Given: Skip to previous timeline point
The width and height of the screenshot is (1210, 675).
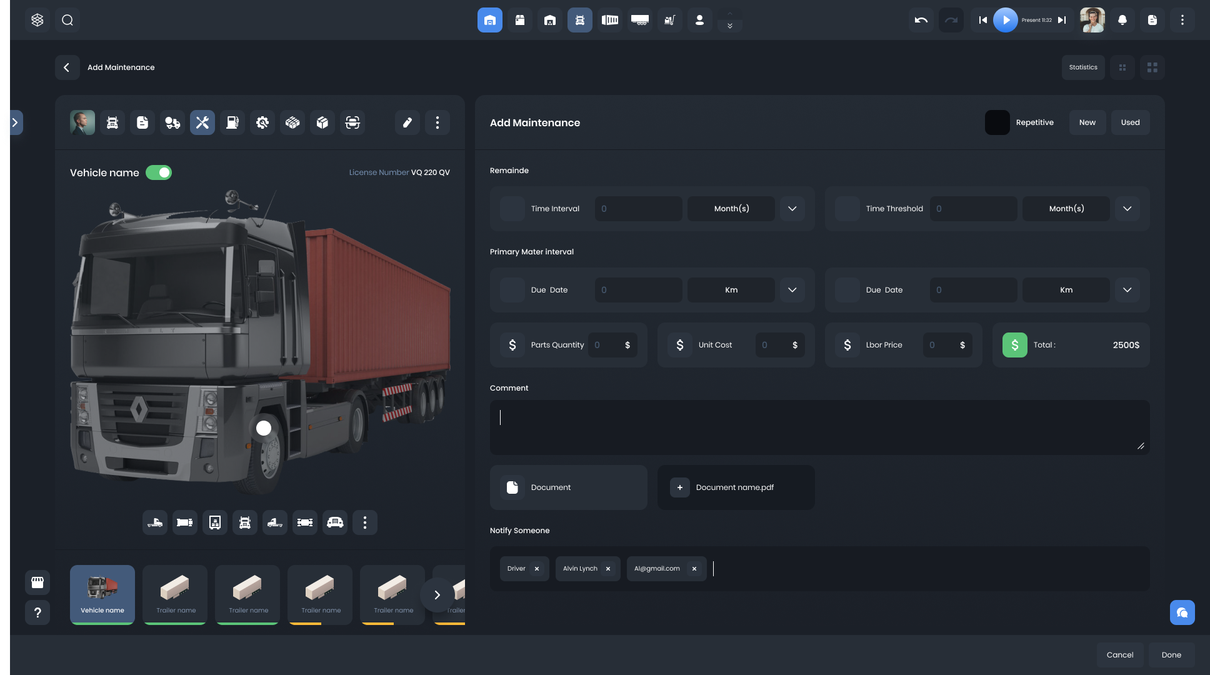Looking at the screenshot, I should (983, 20).
